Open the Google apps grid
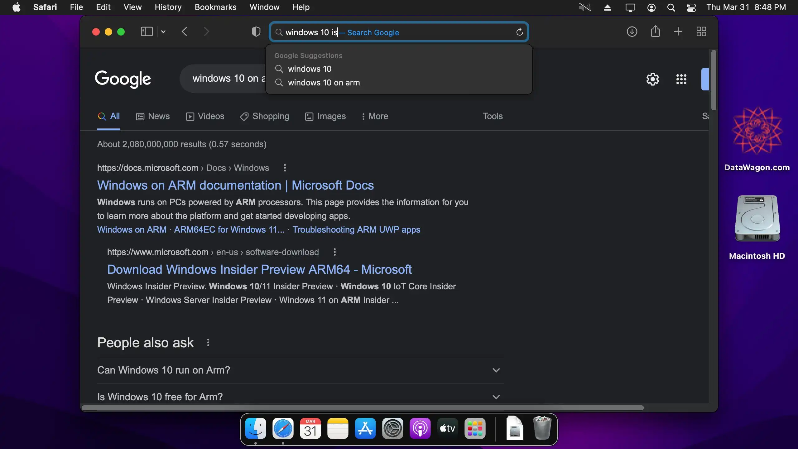Viewport: 798px width, 449px height. point(681,79)
